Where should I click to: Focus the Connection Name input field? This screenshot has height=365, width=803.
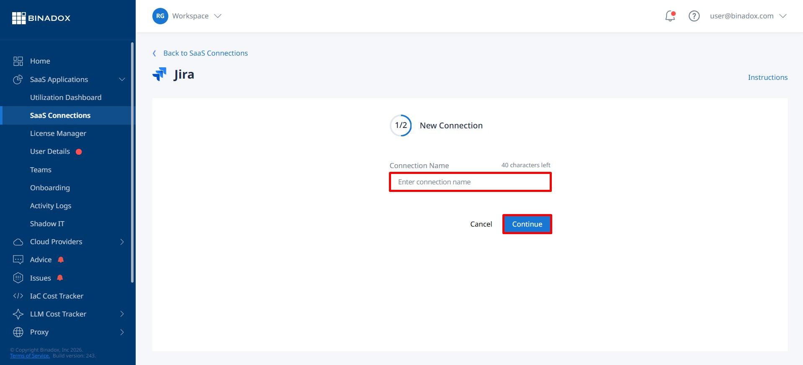[x=470, y=182]
